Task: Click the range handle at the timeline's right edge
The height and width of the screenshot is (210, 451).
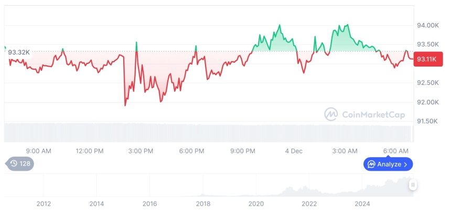Action: pos(413,185)
